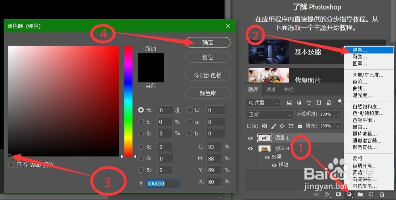
Task: Choose 曲线... from the menu
Action: click(369, 89)
